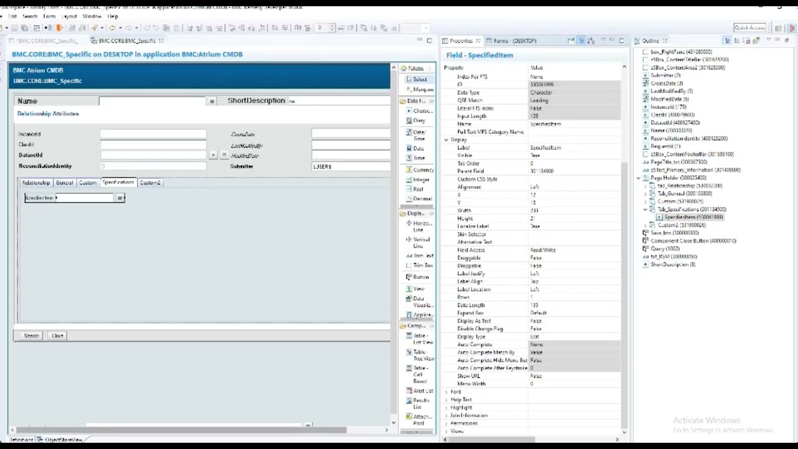Pick the Currency field palette item
The width and height of the screenshot is (798, 449).
pyautogui.click(x=420, y=170)
